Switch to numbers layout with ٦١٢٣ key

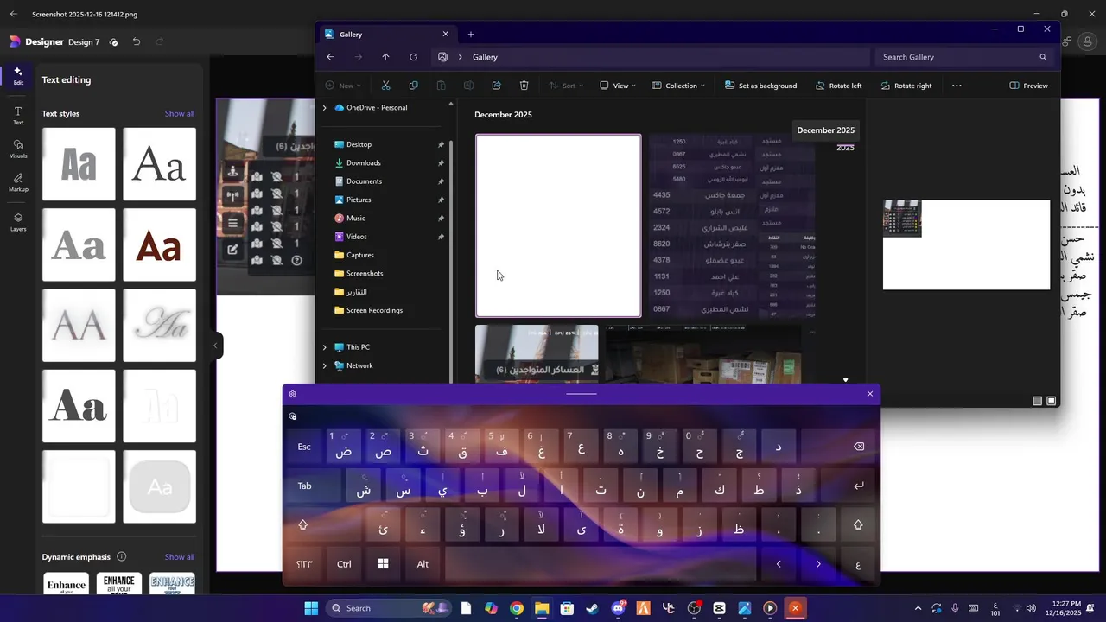click(304, 564)
